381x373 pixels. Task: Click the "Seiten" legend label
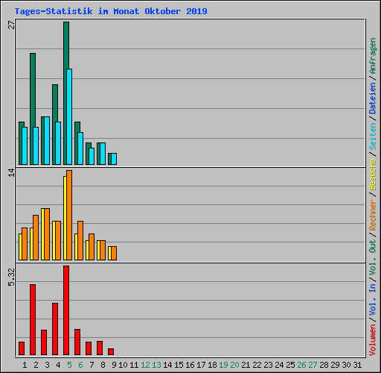pyautogui.click(x=373, y=137)
